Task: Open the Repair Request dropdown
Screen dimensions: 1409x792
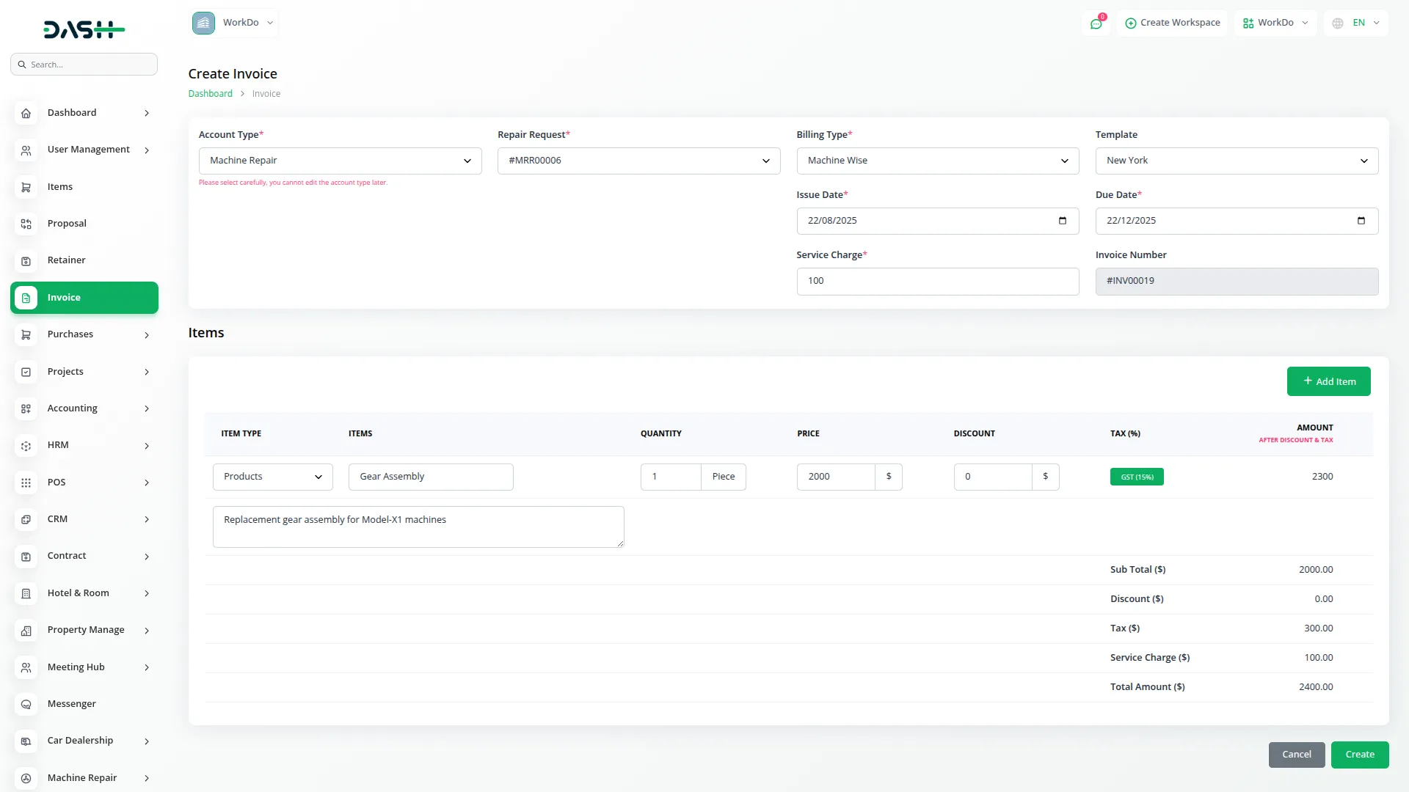Action: point(638,161)
